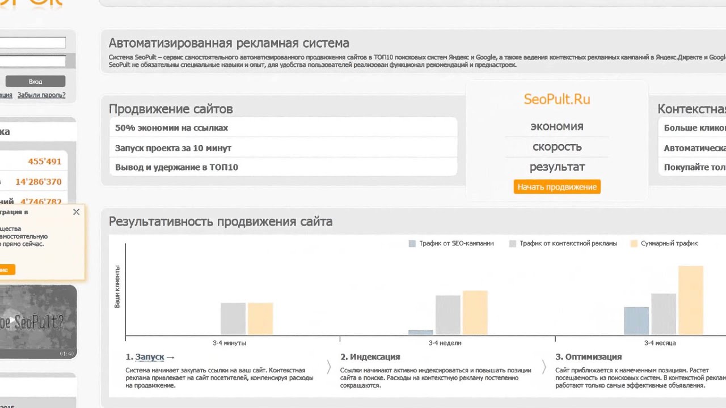Open the Забыли пароль? link
Screen dimensions: 726x408
pos(41,95)
